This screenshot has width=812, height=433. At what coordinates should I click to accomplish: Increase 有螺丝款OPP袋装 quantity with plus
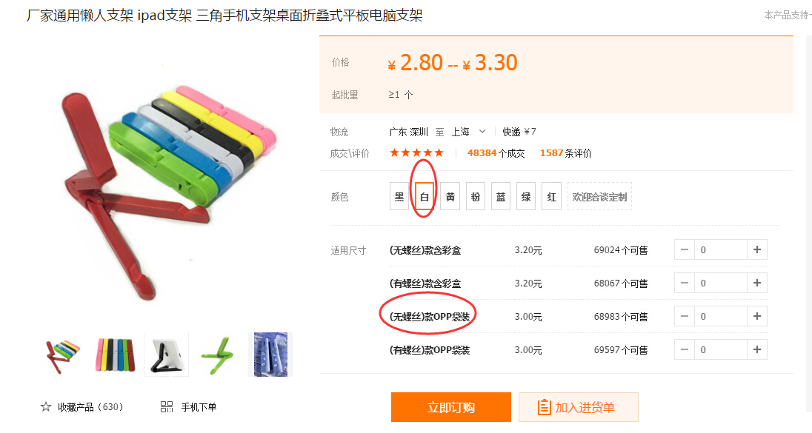click(756, 349)
